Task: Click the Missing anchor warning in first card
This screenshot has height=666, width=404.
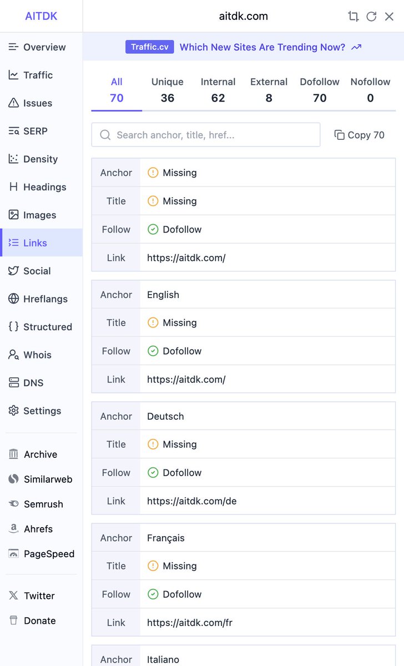Action: pos(172,173)
